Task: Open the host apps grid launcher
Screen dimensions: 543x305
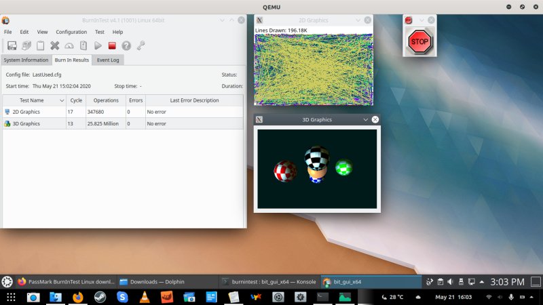Action: point(11,297)
